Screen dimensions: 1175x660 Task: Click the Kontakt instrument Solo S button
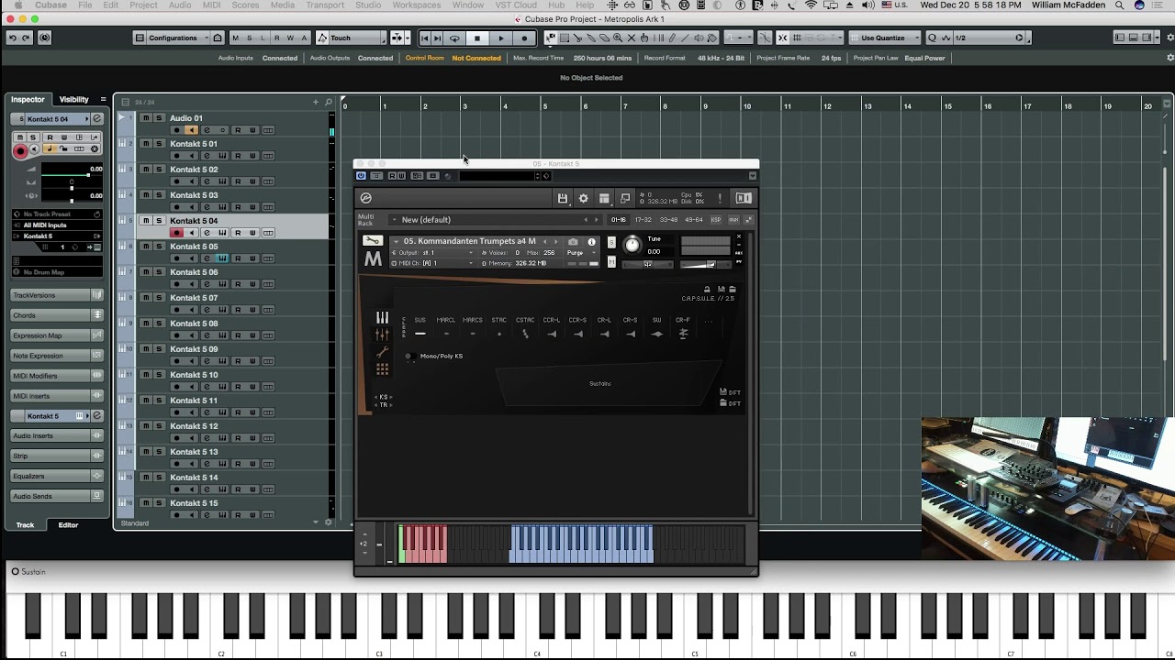[x=611, y=242]
